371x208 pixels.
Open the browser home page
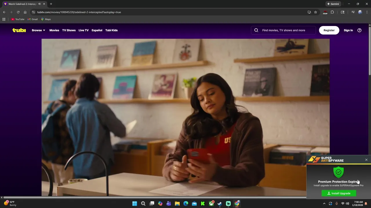click(25, 12)
